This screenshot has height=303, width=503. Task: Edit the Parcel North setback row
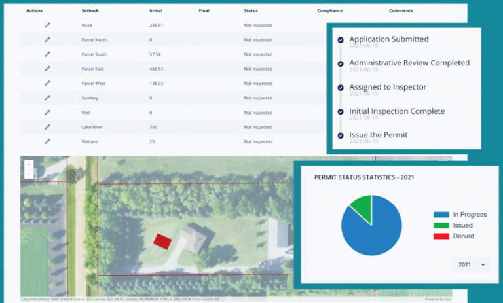click(x=47, y=39)
